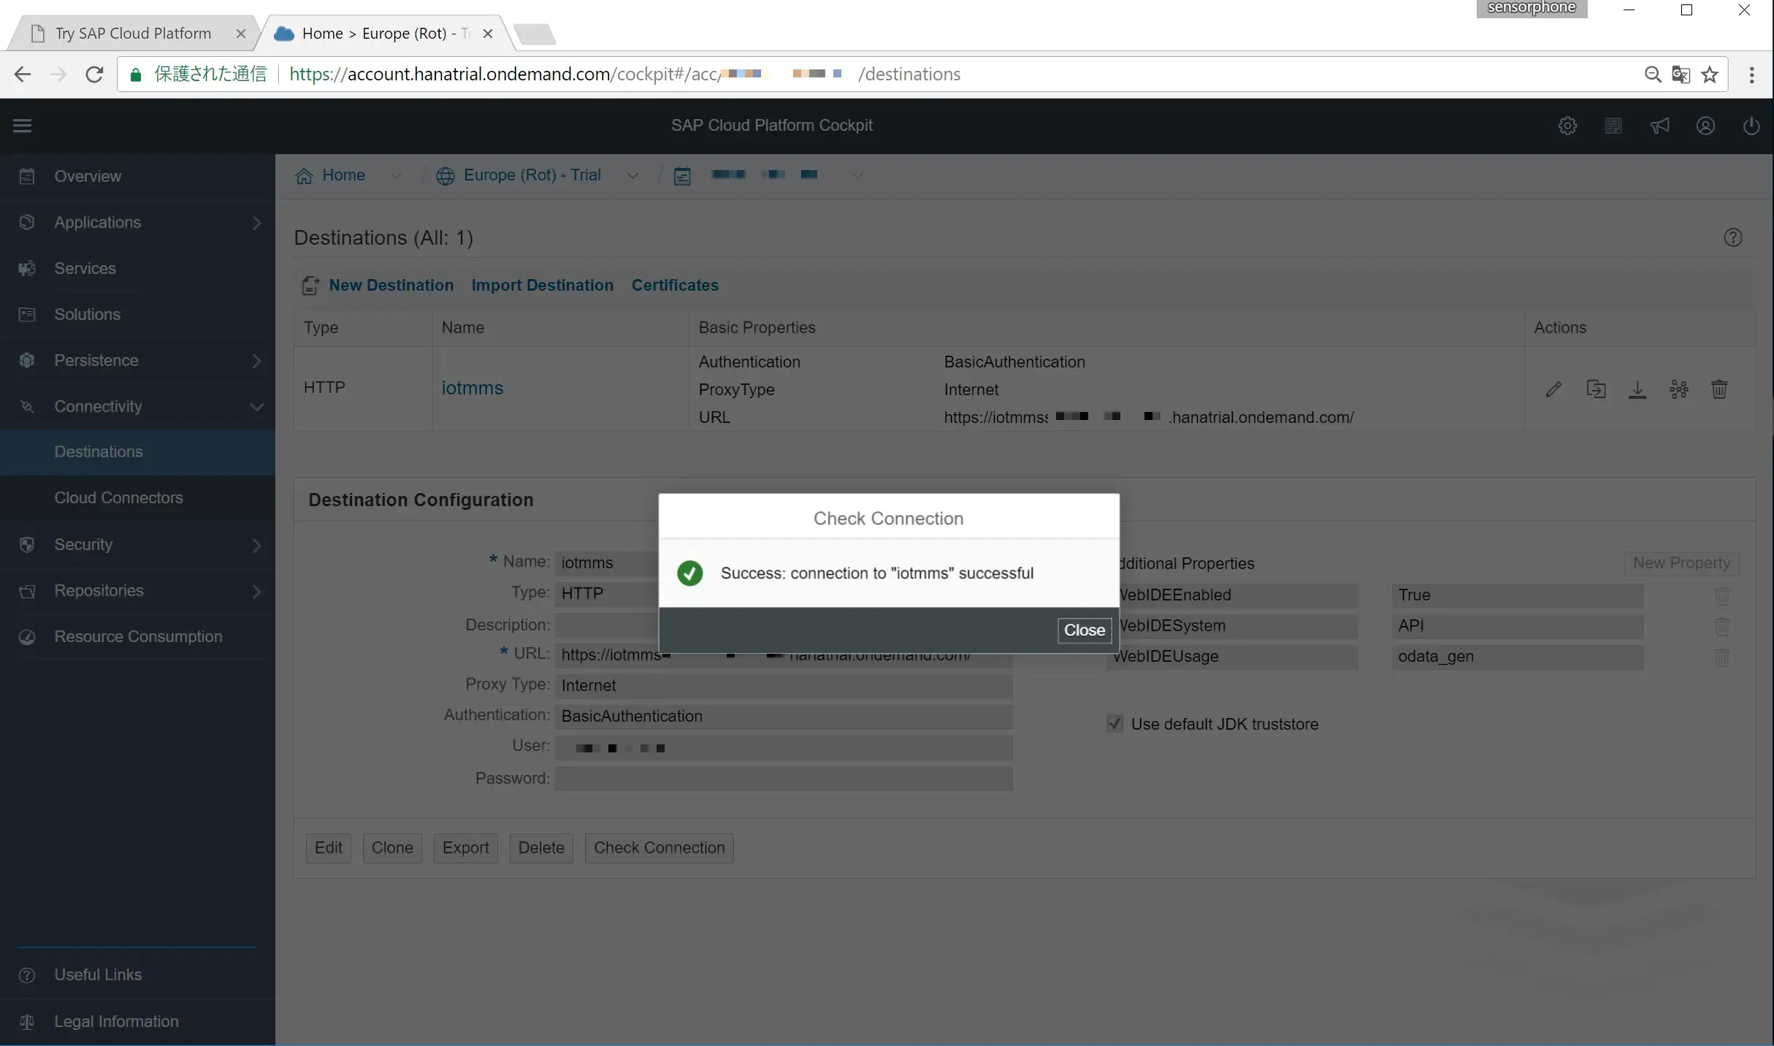Viewport: 1774px width, 1046px height.
Task: Open Legal Information in the sidebar
Action: tap(137, 1021)
